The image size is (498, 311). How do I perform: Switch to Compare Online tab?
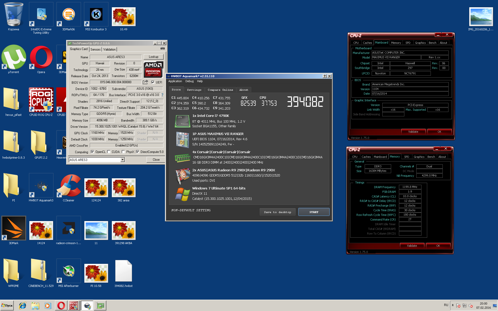220,90
